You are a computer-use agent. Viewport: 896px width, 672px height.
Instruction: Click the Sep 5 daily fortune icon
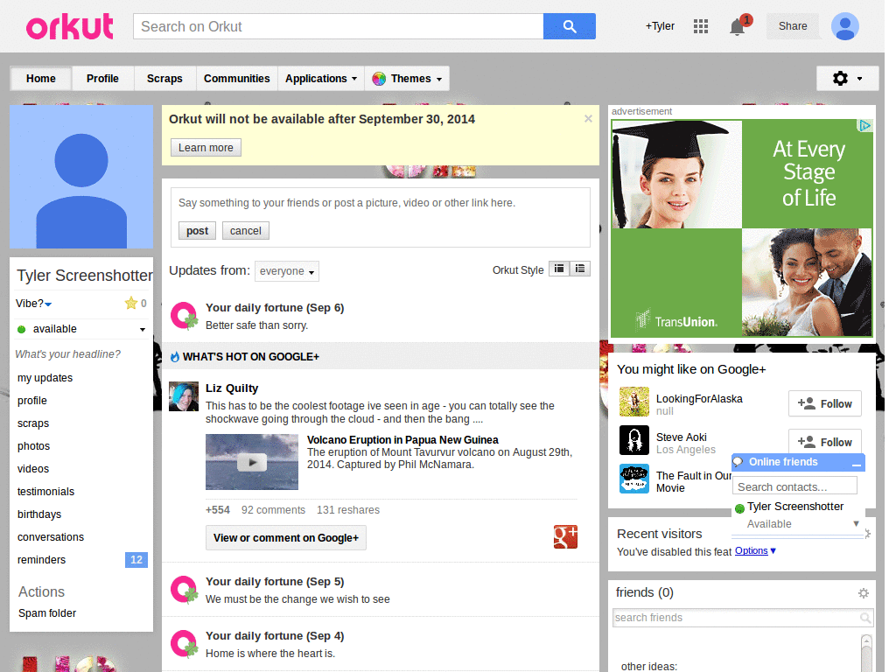point(184,590)
